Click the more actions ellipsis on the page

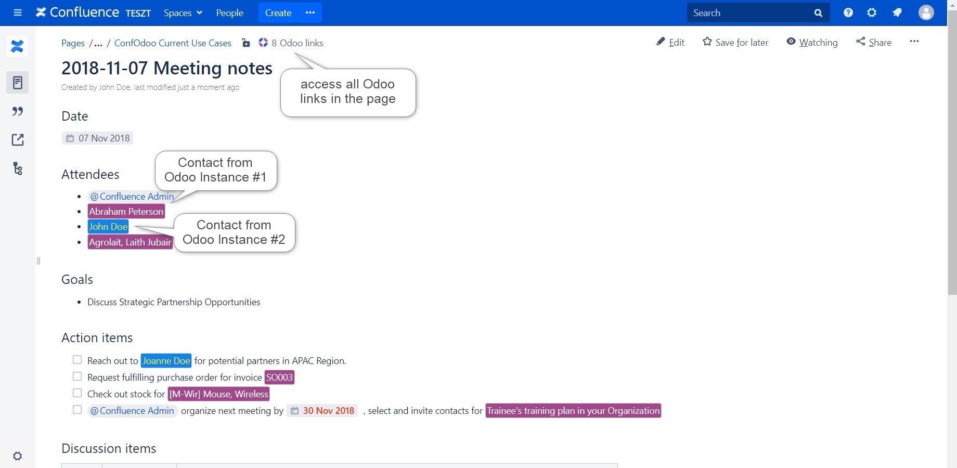tap(914, 41)
